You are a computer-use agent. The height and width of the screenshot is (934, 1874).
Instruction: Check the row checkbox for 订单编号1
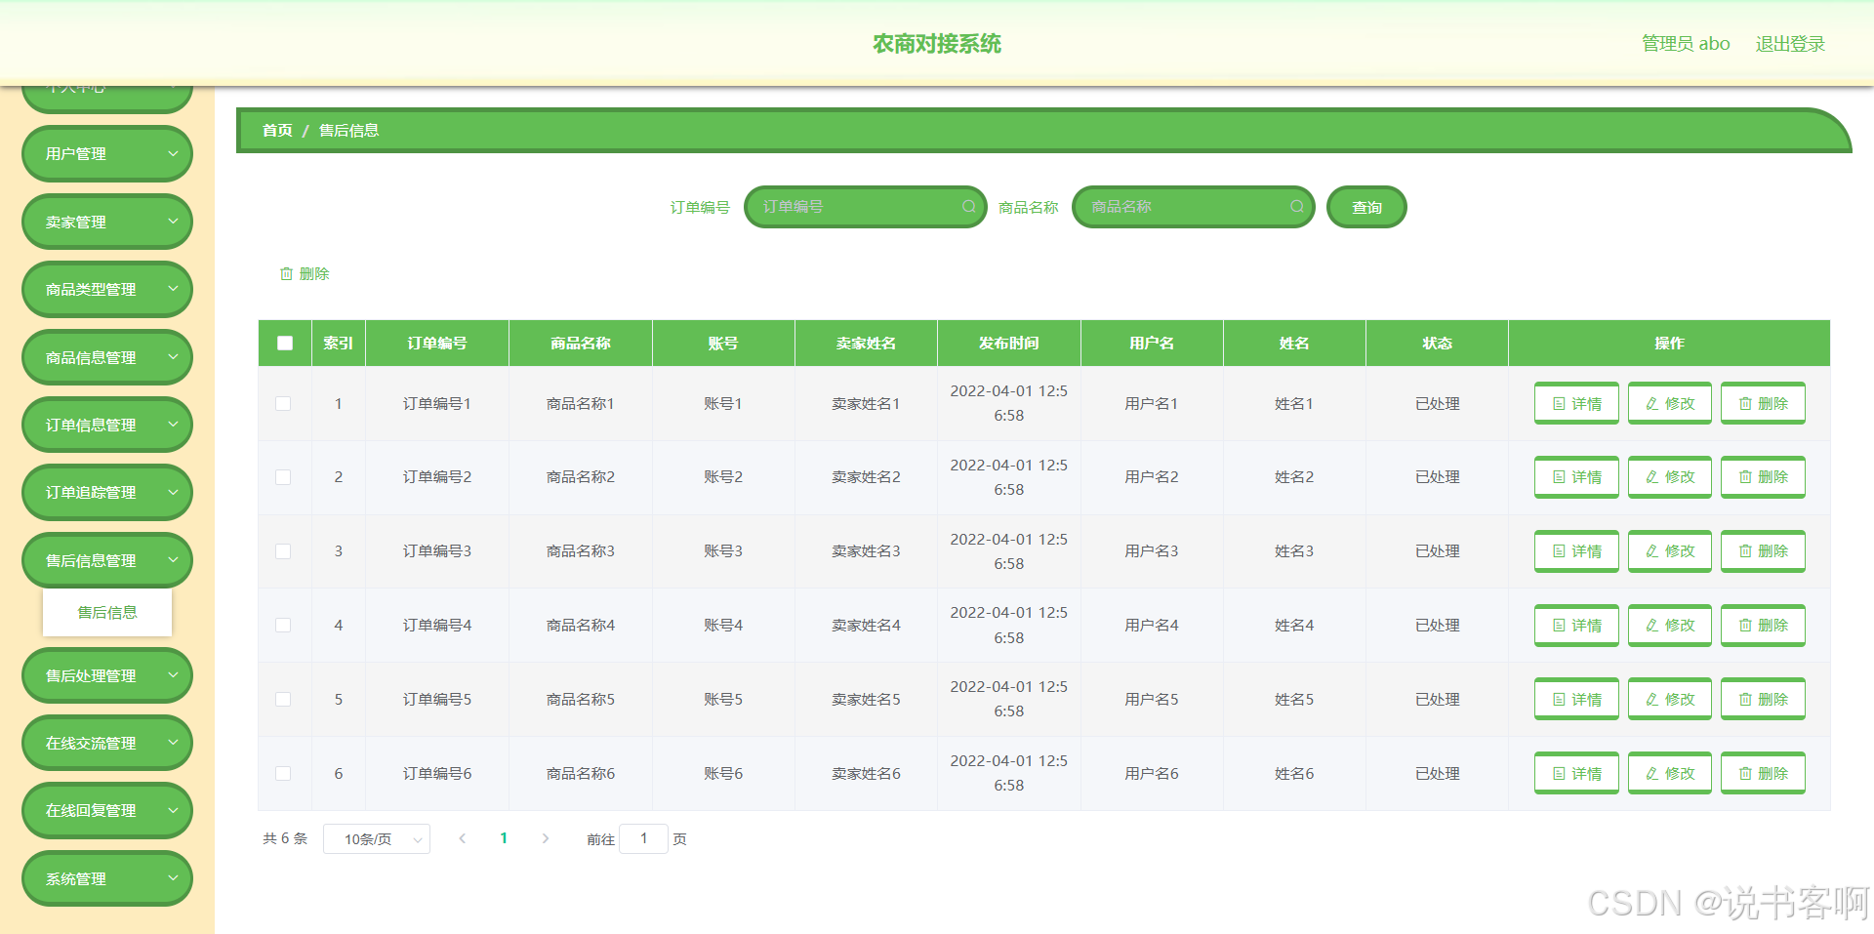(283, 404)
